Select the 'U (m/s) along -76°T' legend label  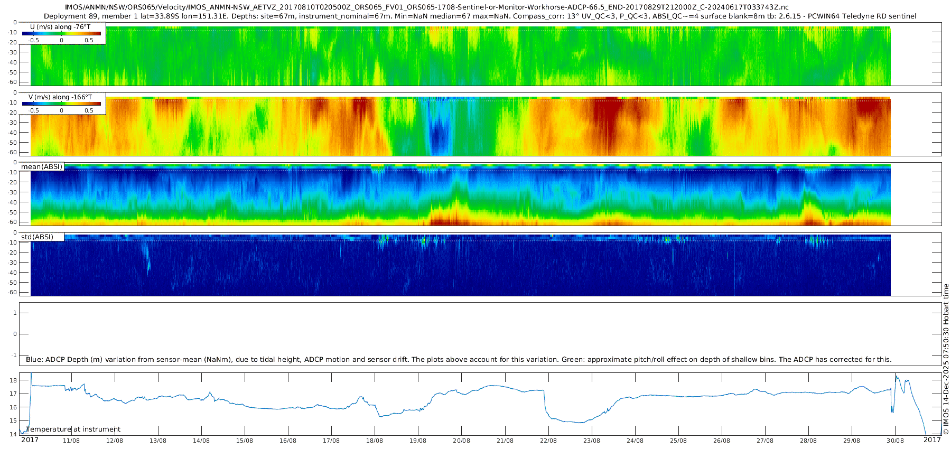(61, 26)
